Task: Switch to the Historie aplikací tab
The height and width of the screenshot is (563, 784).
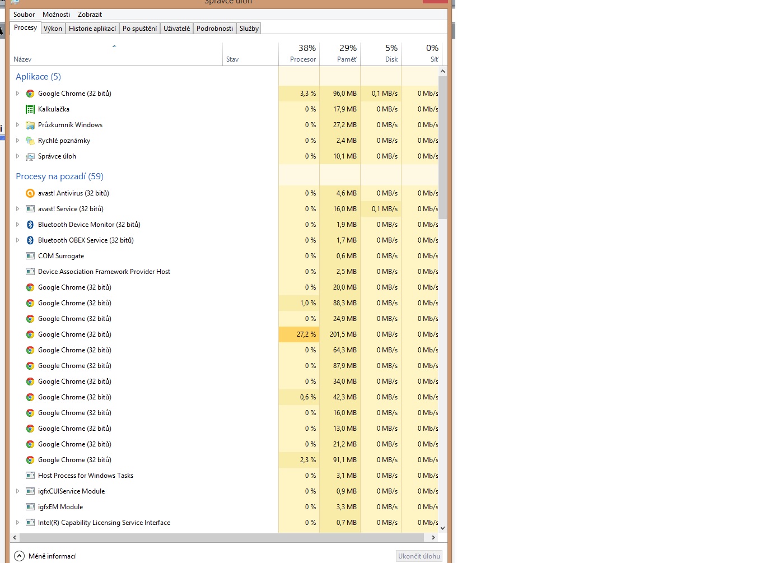Action: (x=92, y=29)
